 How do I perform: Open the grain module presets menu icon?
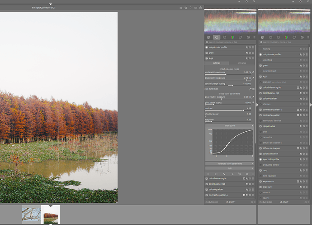point(254,53)
